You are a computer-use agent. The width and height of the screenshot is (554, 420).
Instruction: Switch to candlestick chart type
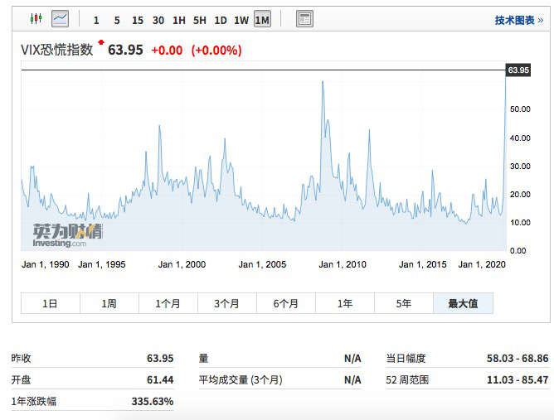pyautogui.click(x=35, y=19)
